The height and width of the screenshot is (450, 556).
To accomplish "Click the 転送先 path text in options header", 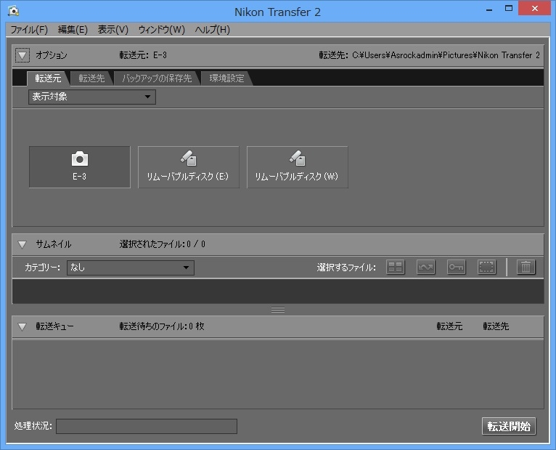I will pyautogui.click(x=429, y=55).
